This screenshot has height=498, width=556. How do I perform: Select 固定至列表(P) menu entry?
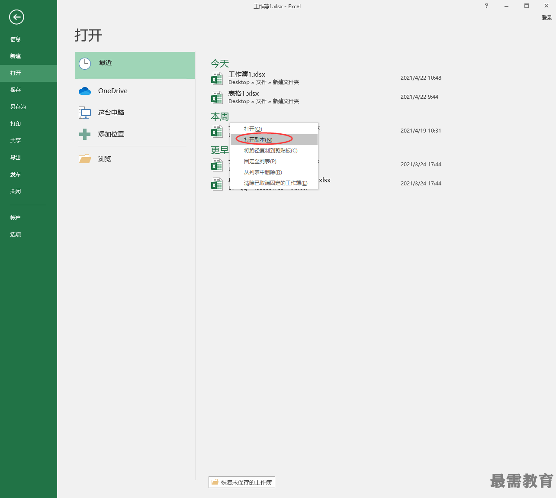click(x=274, y=161)
